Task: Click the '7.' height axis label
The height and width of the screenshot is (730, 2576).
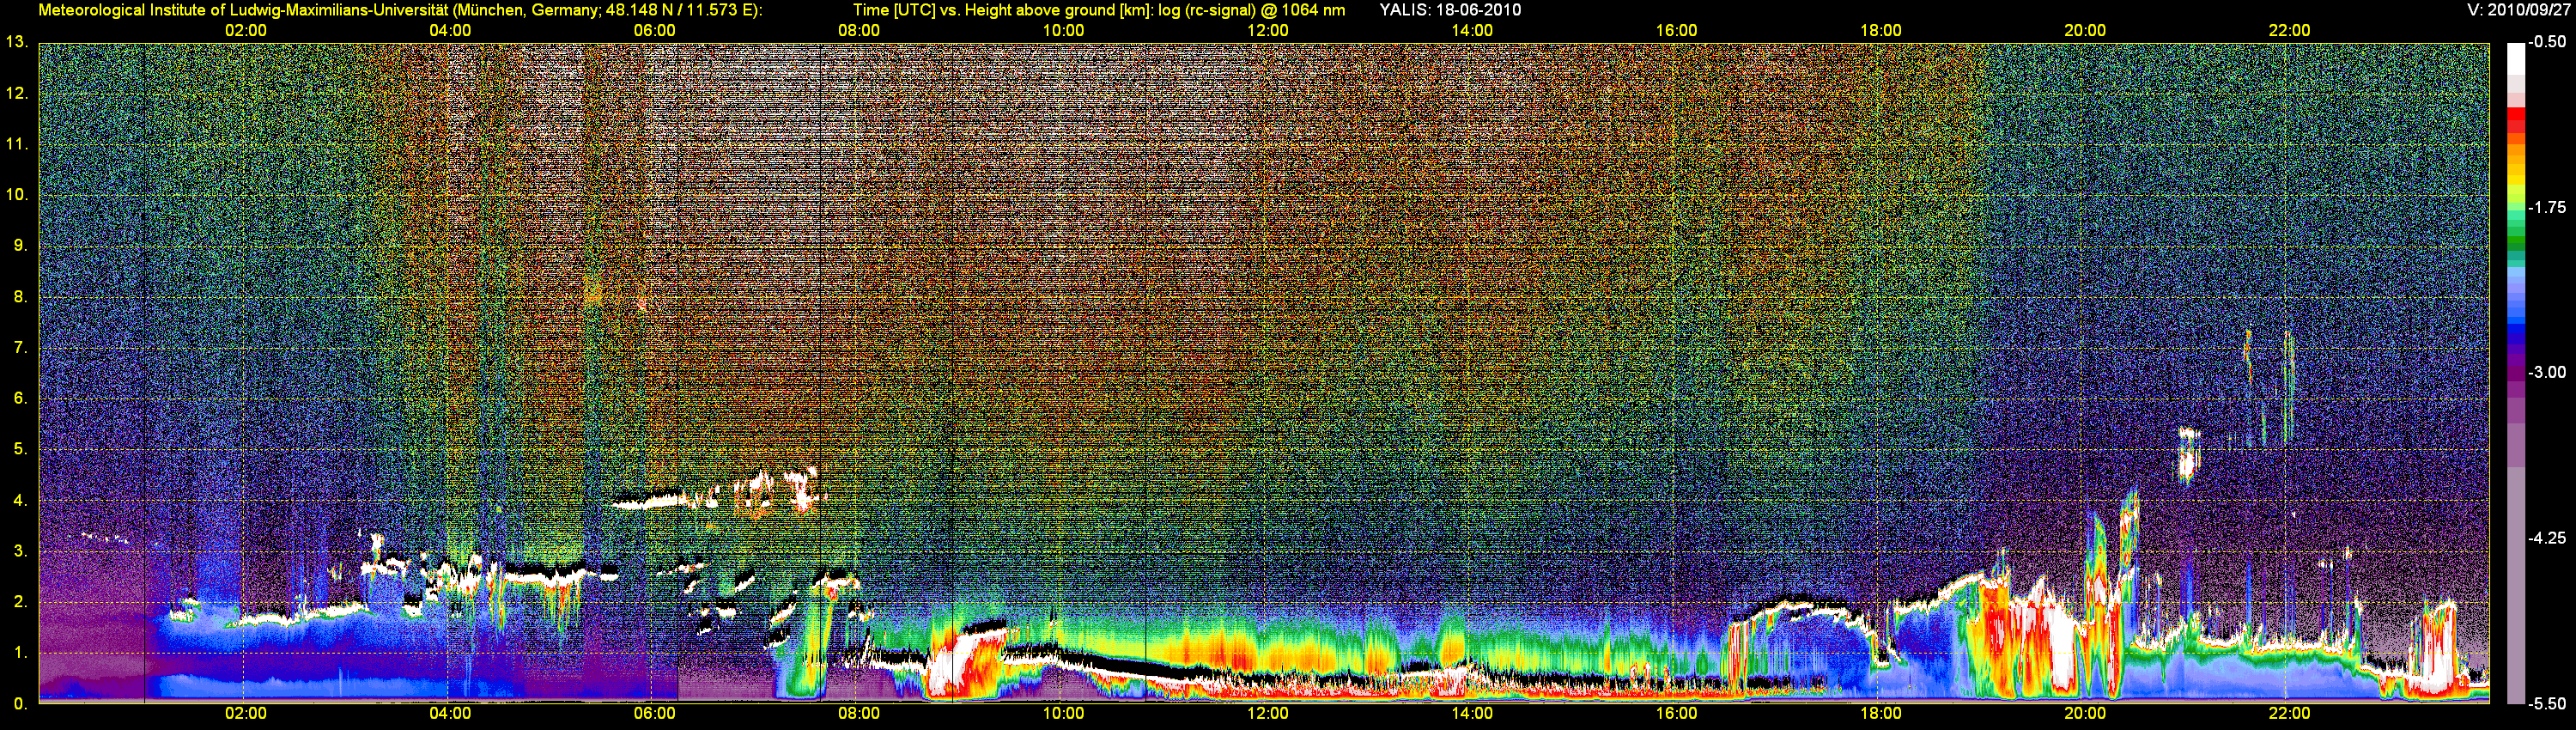Action: point(20,348)
